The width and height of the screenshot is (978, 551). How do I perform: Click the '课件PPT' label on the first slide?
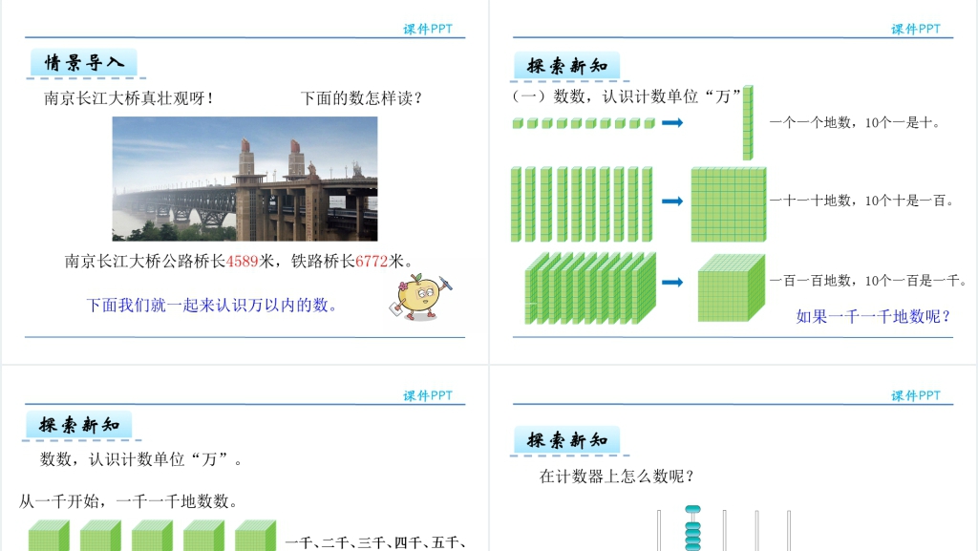coord(427,29)
